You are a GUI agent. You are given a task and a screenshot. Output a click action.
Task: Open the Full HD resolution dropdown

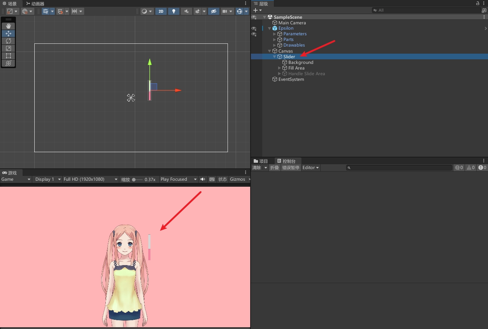point(91,179)
